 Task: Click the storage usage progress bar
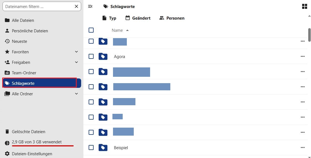pyautogui.click(x=43, y=146)
